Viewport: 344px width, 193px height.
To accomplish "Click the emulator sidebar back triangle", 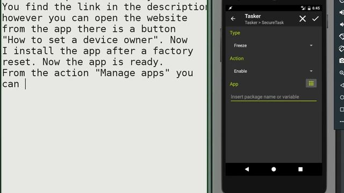I will 342,85.
